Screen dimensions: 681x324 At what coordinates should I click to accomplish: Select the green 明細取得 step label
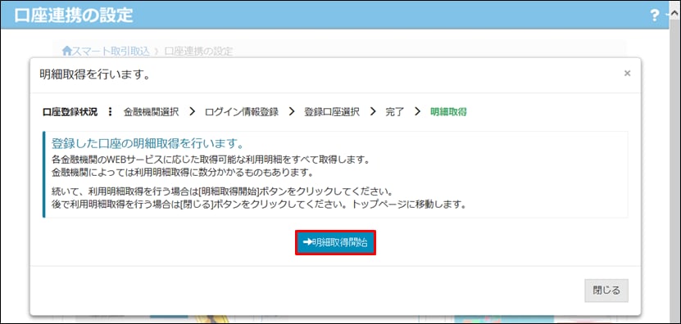[448, 111]
